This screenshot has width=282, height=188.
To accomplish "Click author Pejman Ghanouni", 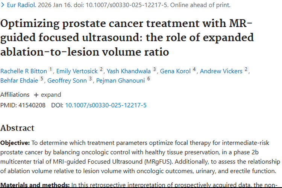I will tap(120, 80).
